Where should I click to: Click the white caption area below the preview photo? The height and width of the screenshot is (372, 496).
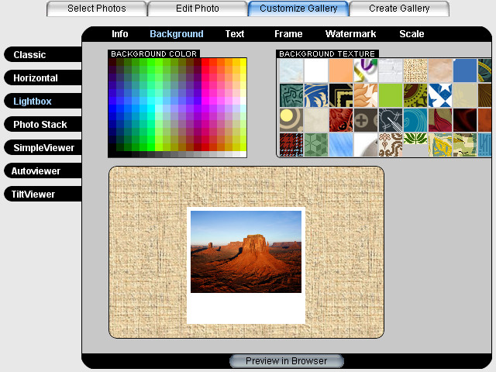tap(246, 308)
